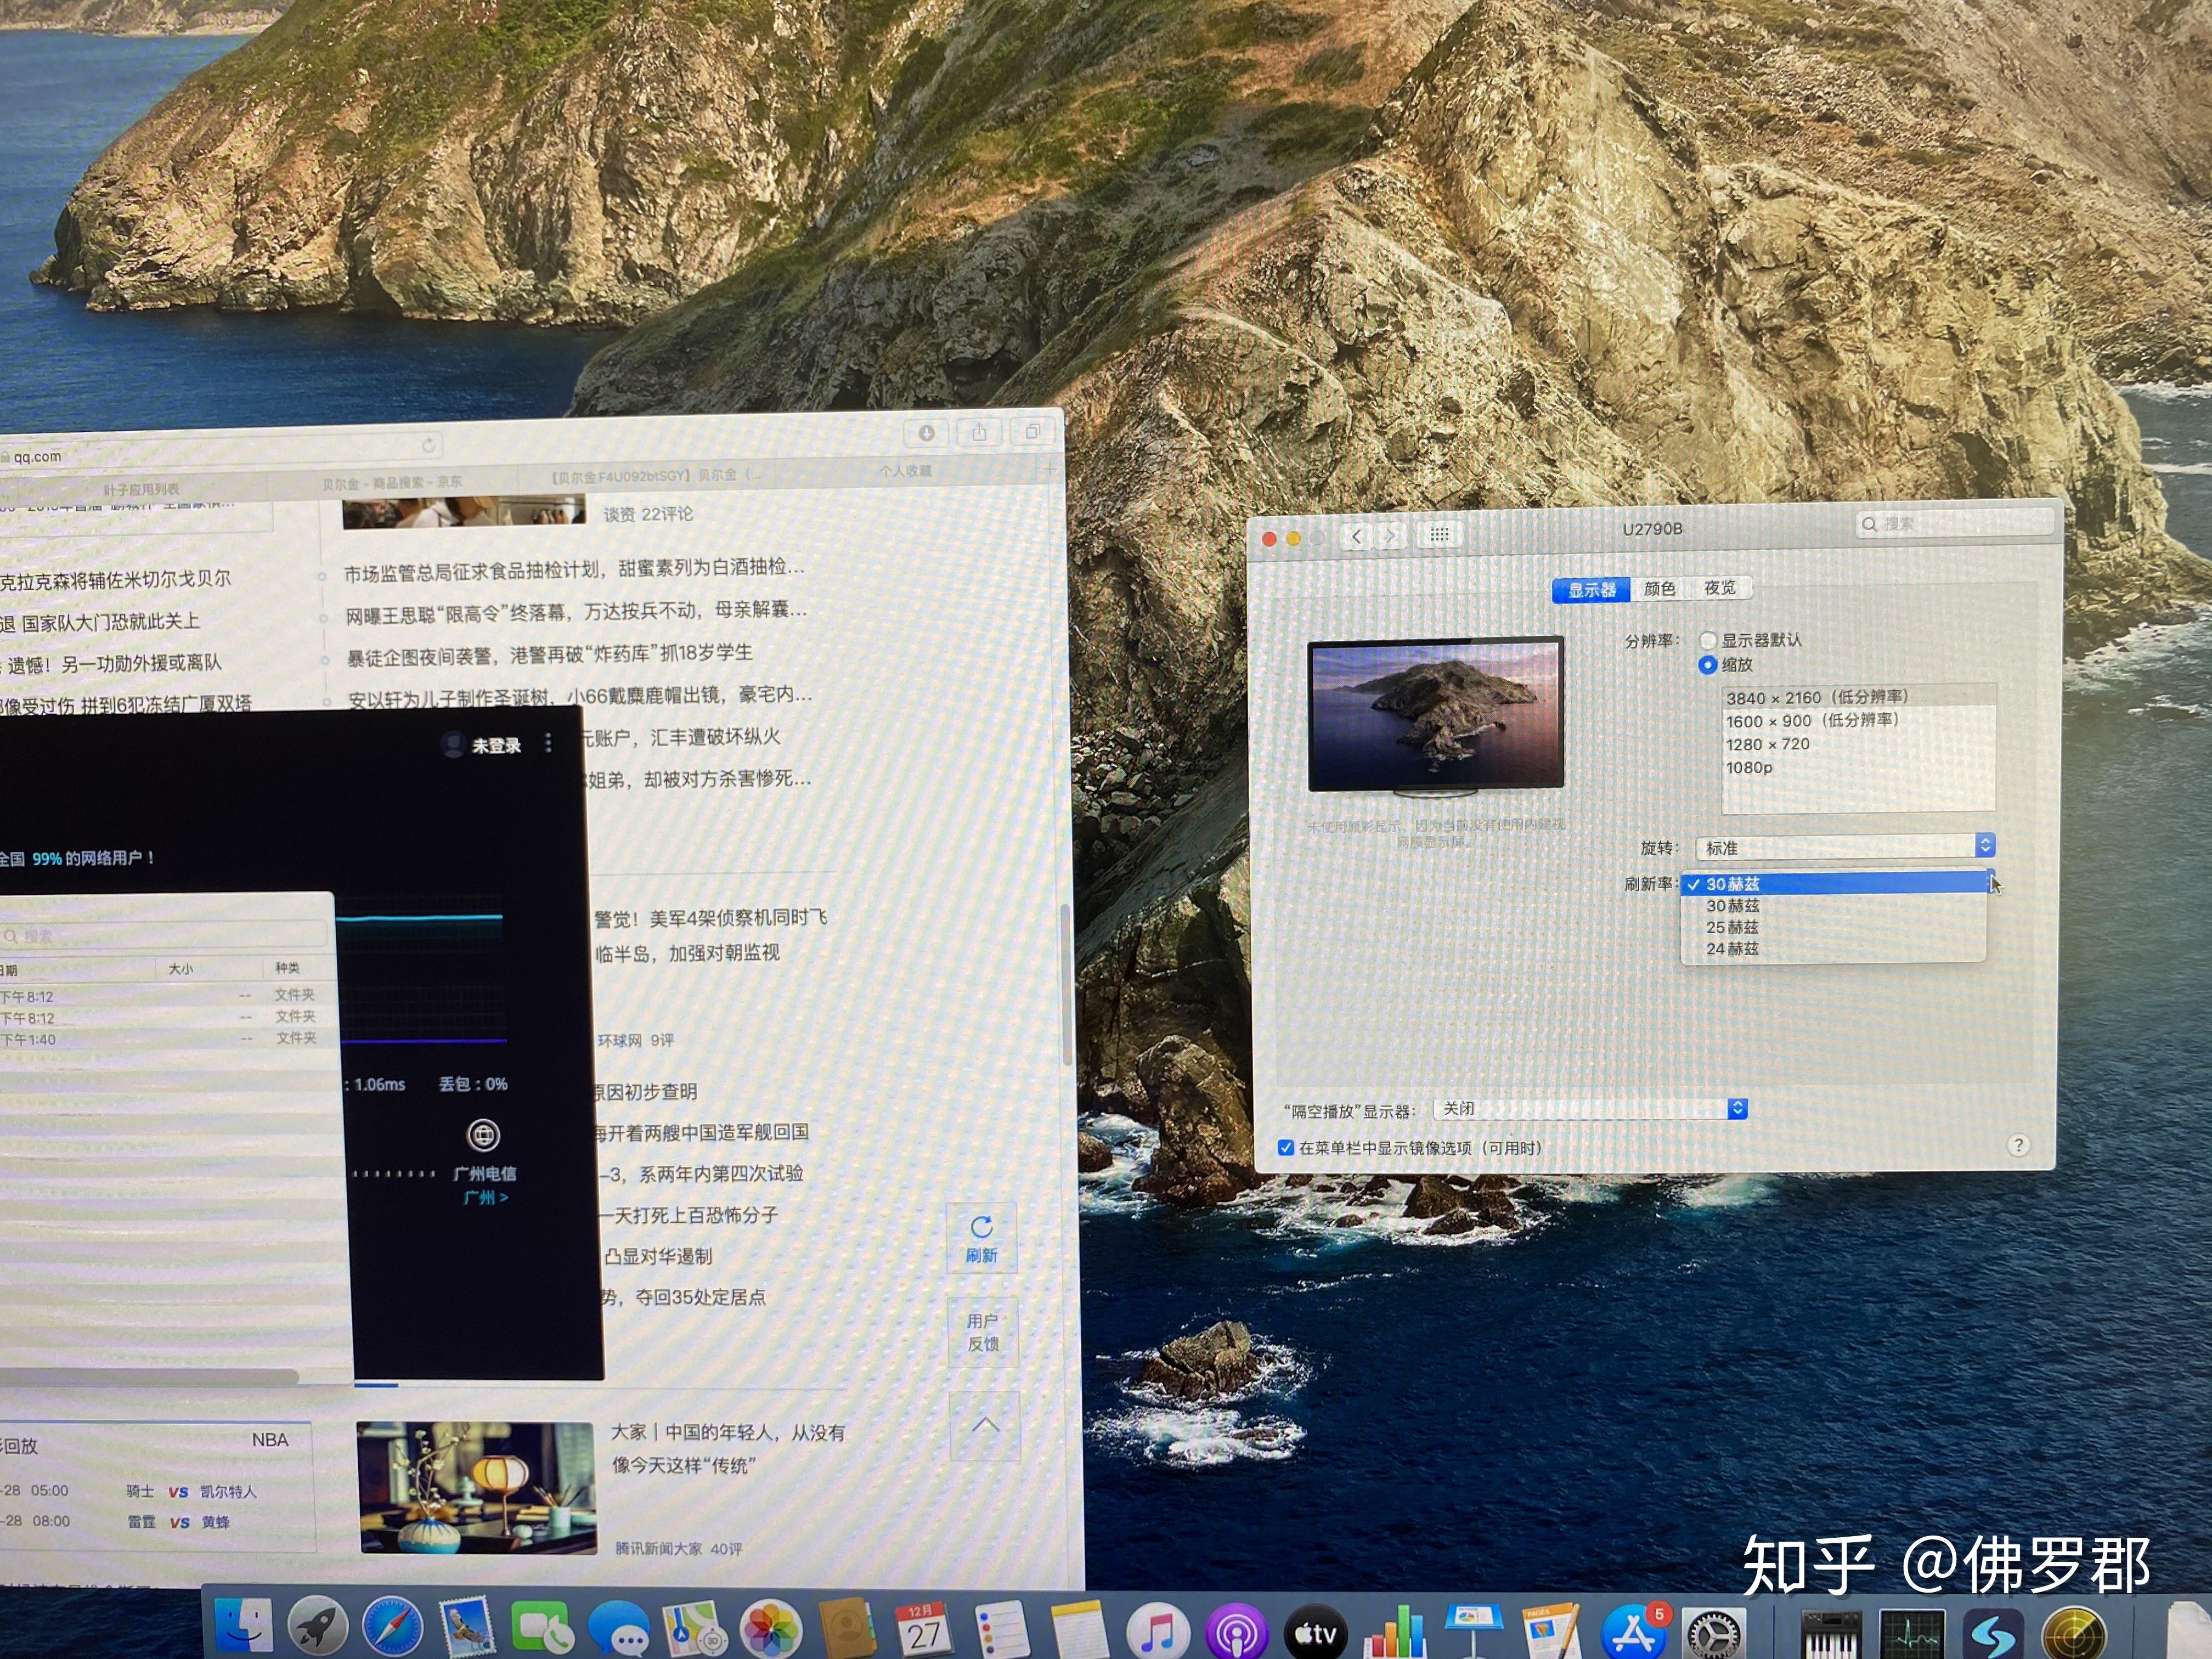Screen dimensions: 2212x1659
Task: Open article 大家｜中国的年轻人
Action: coord(728,1448)
